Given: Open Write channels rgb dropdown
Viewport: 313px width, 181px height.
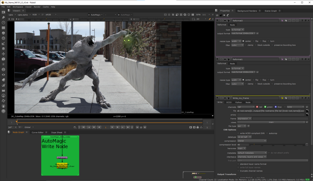Looking at the screenshot, I should point(246,107).
